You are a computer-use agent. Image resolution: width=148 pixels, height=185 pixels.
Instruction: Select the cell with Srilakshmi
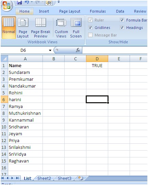pos(25,147)
